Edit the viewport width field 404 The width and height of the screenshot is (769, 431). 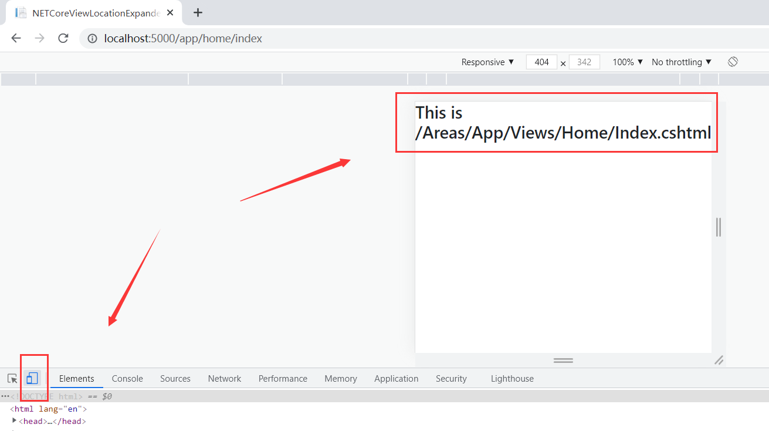(541, 62)
